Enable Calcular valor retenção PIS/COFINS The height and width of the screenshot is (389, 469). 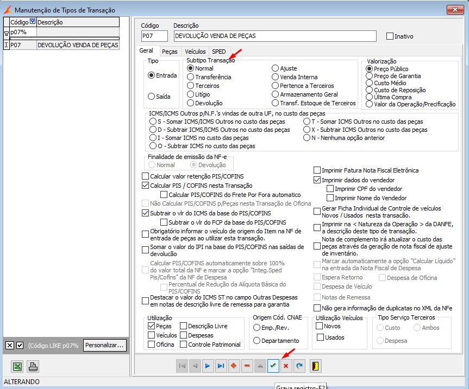[145, 176]
